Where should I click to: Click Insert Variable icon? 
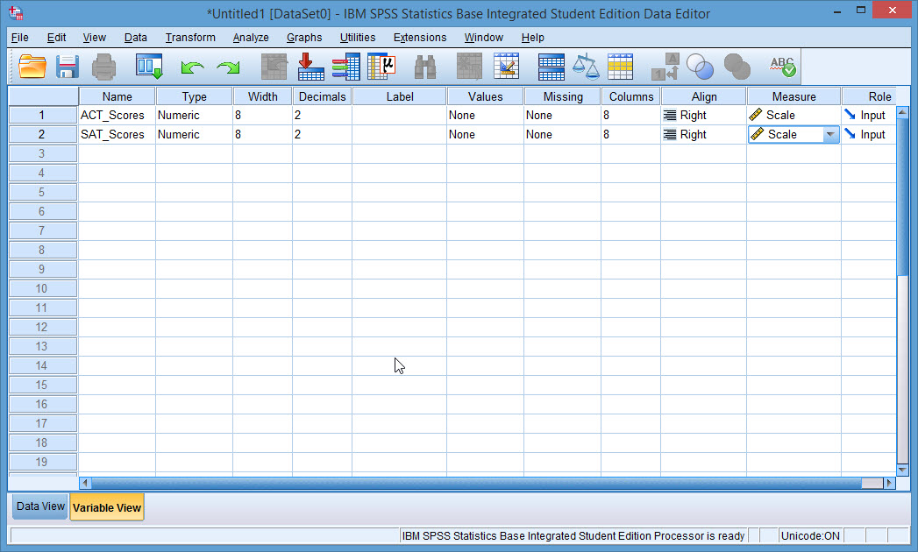tap(507, 67)
